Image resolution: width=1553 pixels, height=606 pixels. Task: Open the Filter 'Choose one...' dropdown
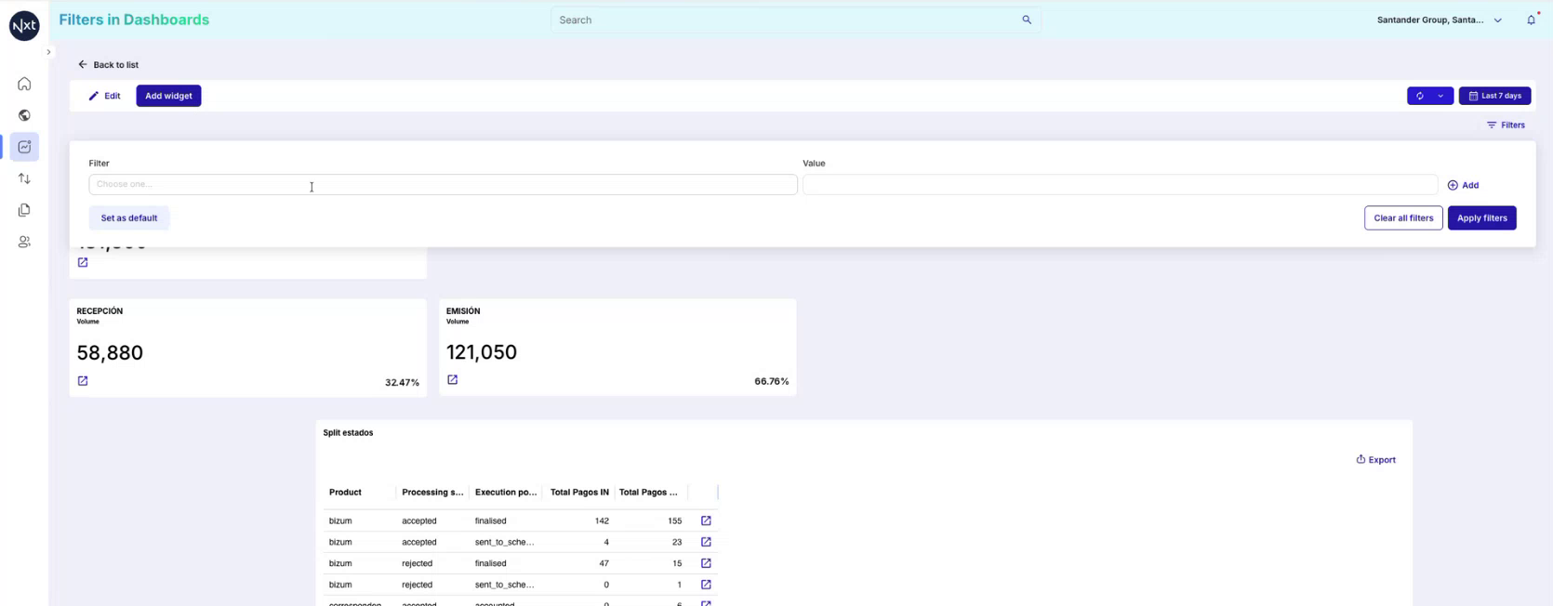443,184
